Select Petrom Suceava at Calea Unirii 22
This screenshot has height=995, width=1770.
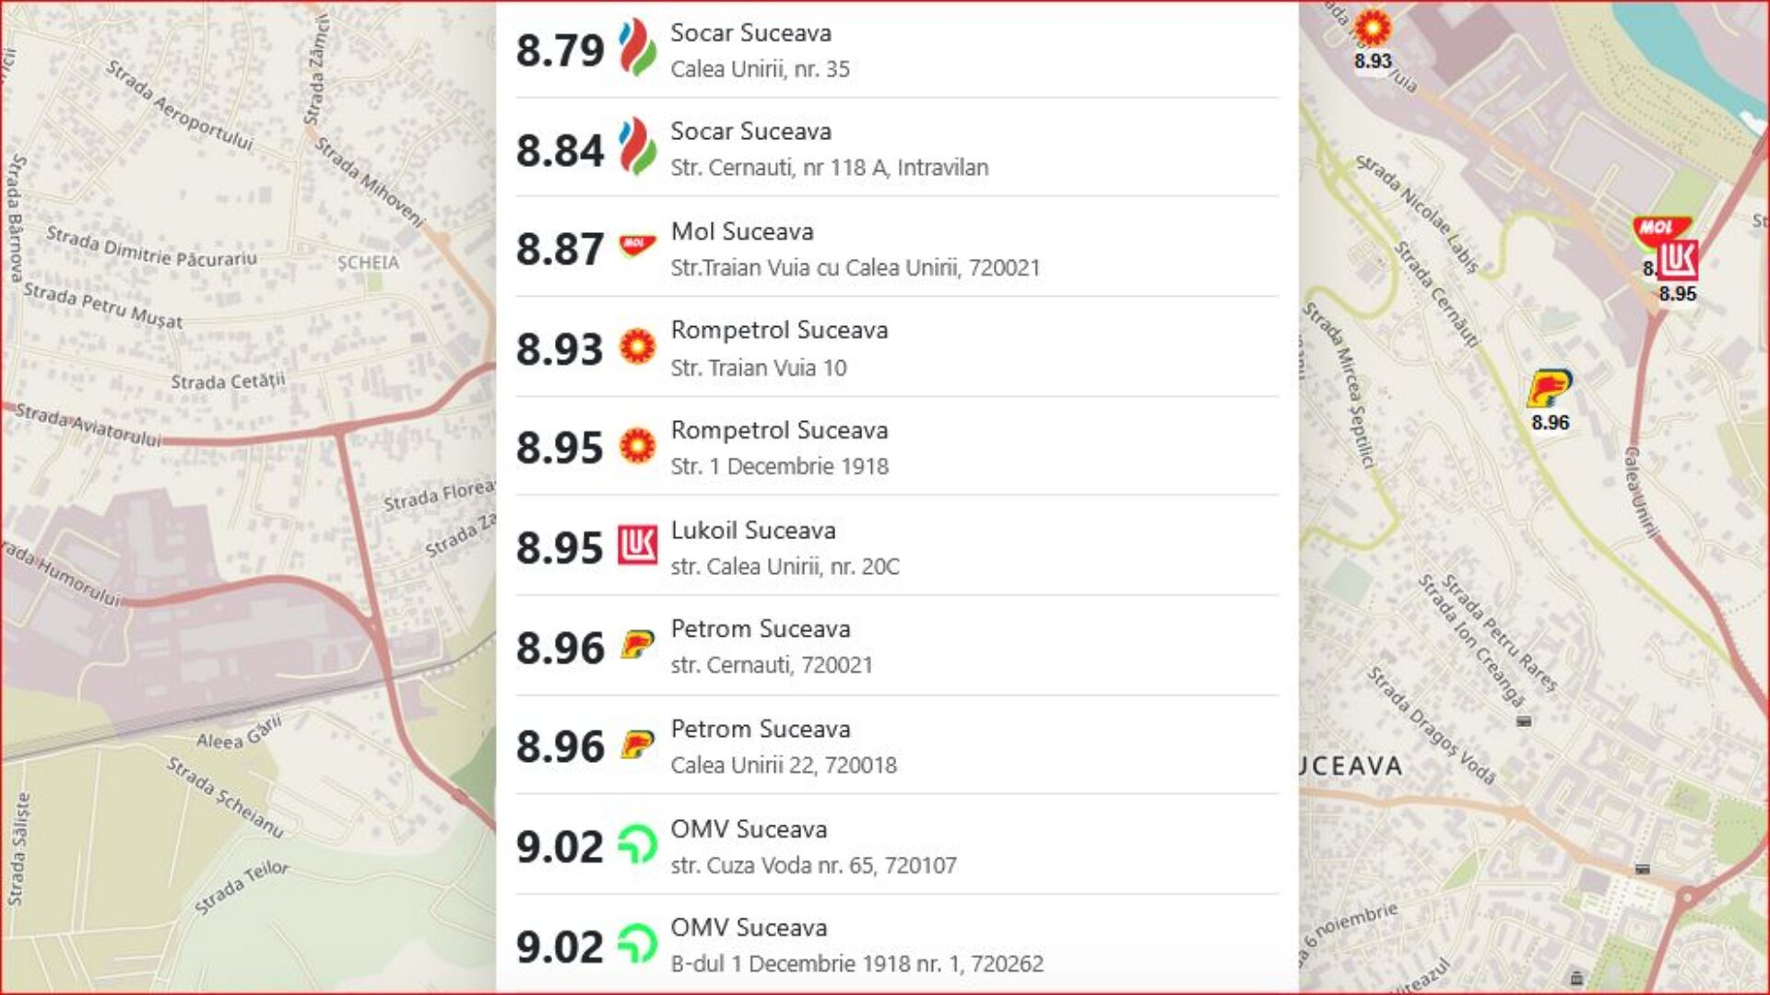[760, 730]
